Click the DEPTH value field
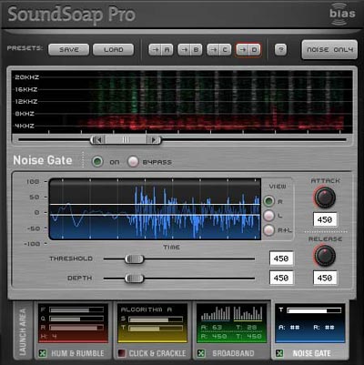 pos(281,278)
